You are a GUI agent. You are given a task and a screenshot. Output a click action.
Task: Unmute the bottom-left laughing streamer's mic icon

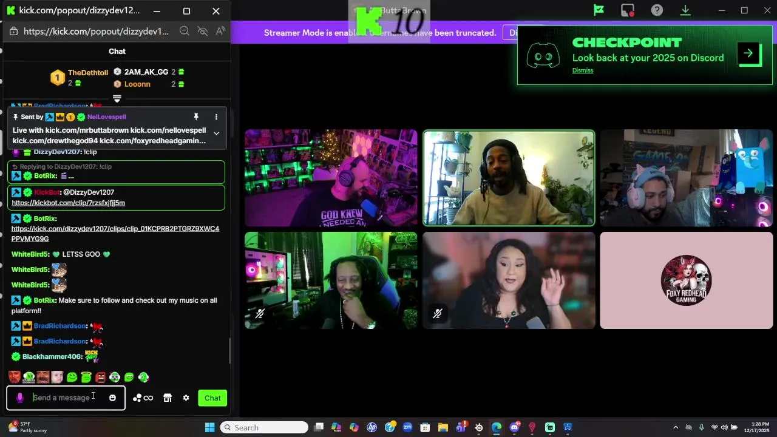260,314
